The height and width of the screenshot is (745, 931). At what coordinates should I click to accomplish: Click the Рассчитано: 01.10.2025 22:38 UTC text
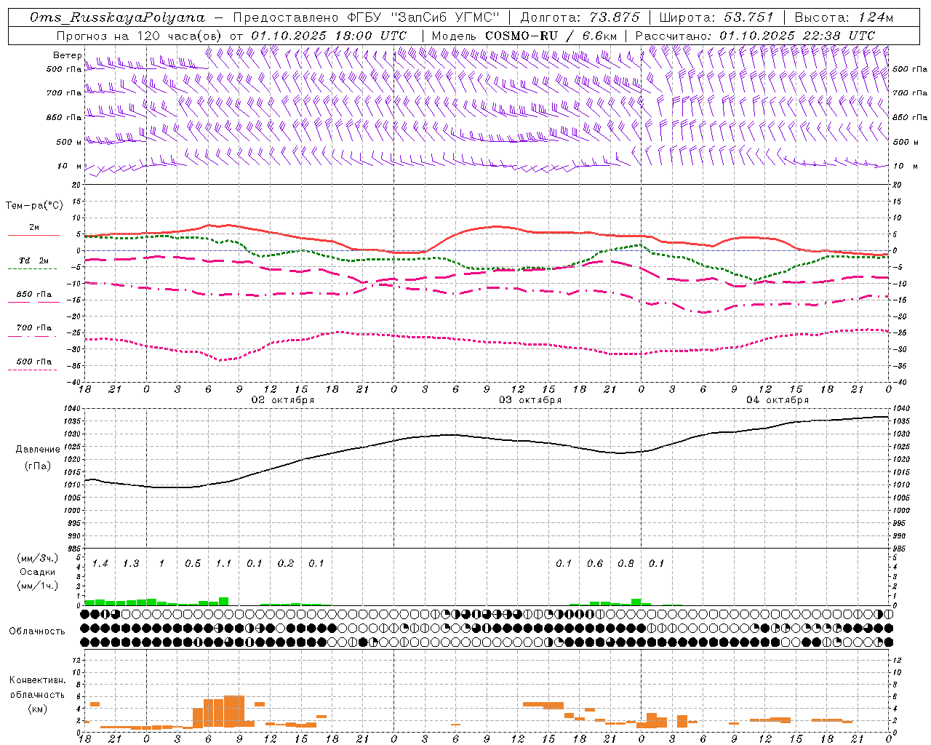tap(755, 36)
